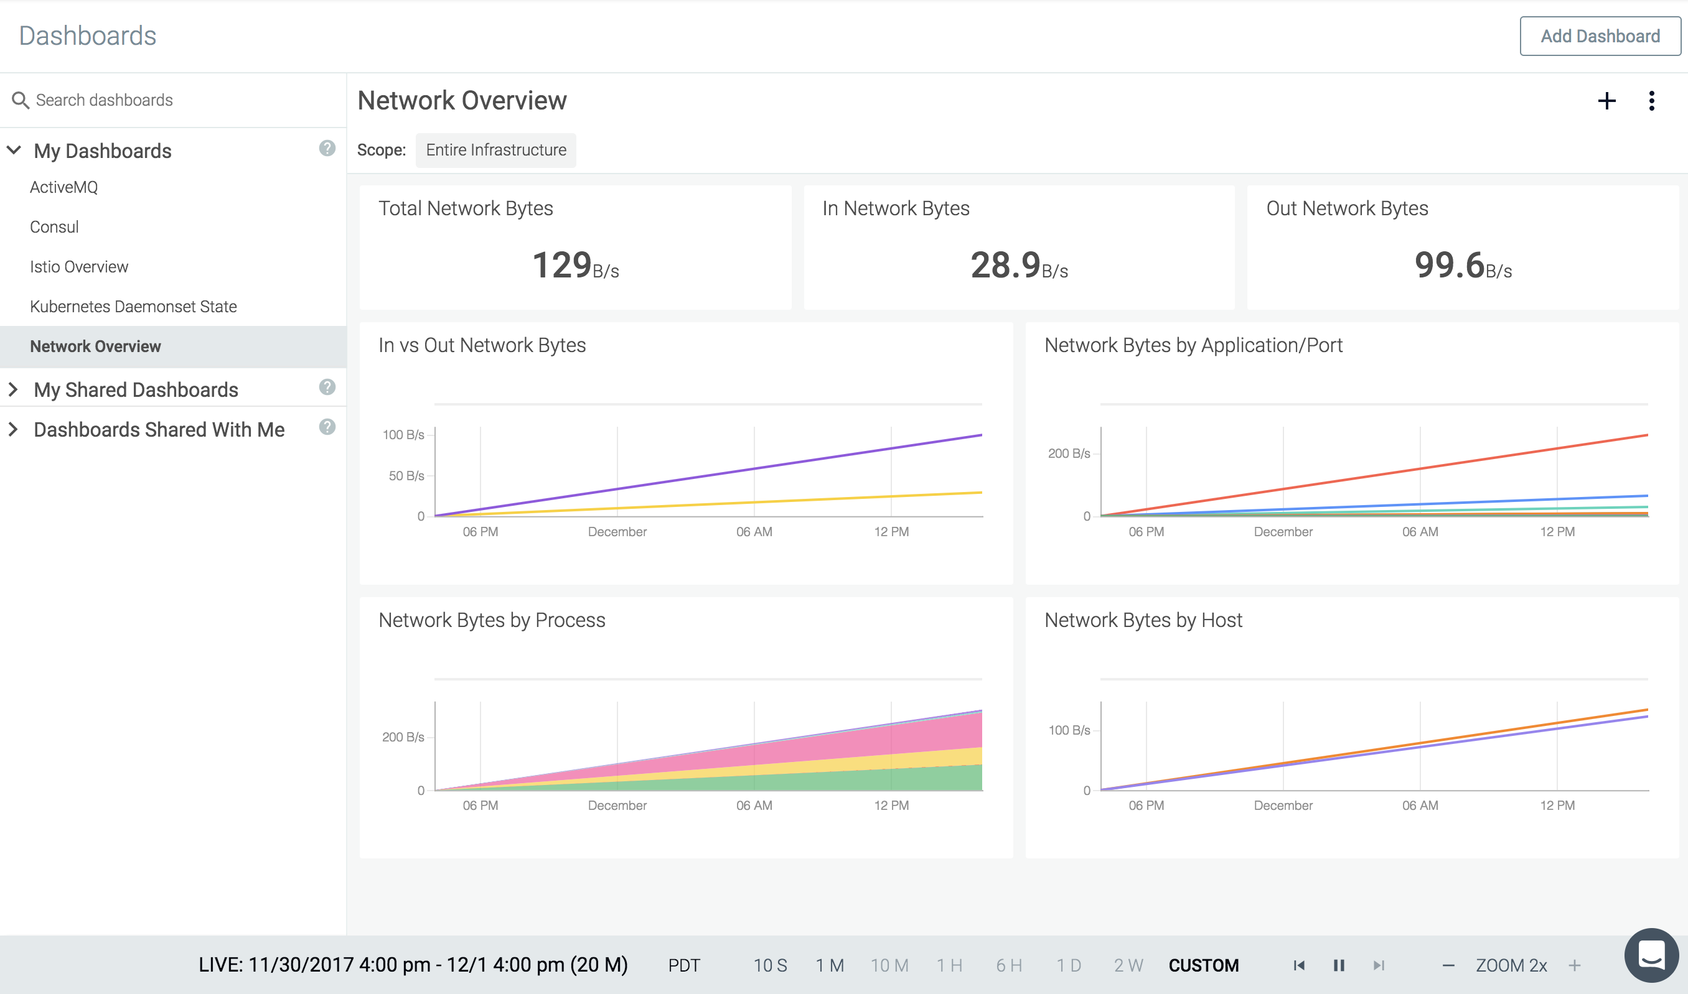Open the Consul dashboard
The height and width of the screenshot is (994, 1688).
(x=54, y=227)
